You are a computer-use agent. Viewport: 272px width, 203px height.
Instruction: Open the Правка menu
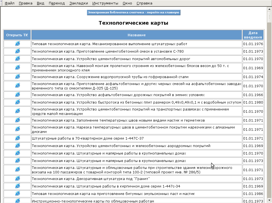[26, 3]
